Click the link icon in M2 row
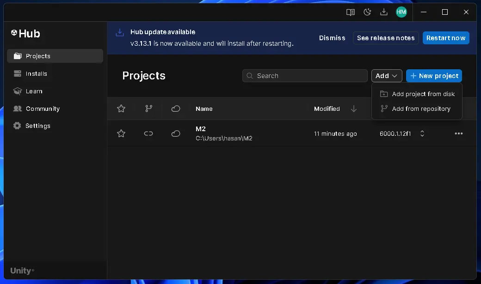Image resolution: width=481 pixels, height=284 pixels. 148,133
